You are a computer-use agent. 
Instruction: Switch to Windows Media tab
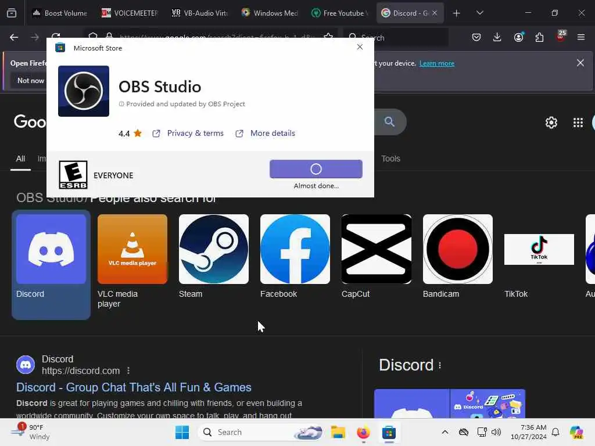270,13
